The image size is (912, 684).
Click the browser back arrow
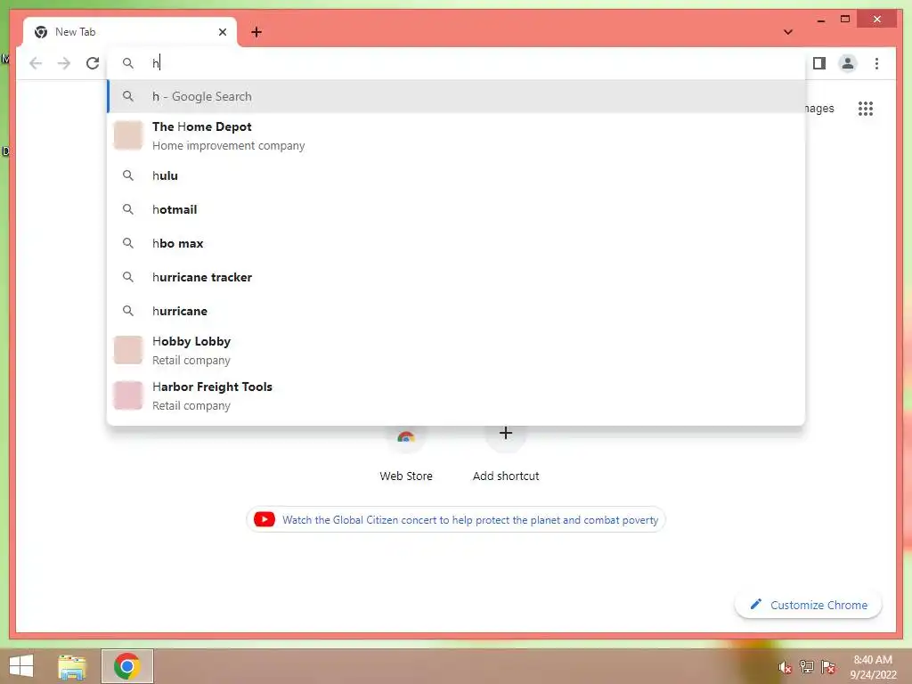point(36,63)
